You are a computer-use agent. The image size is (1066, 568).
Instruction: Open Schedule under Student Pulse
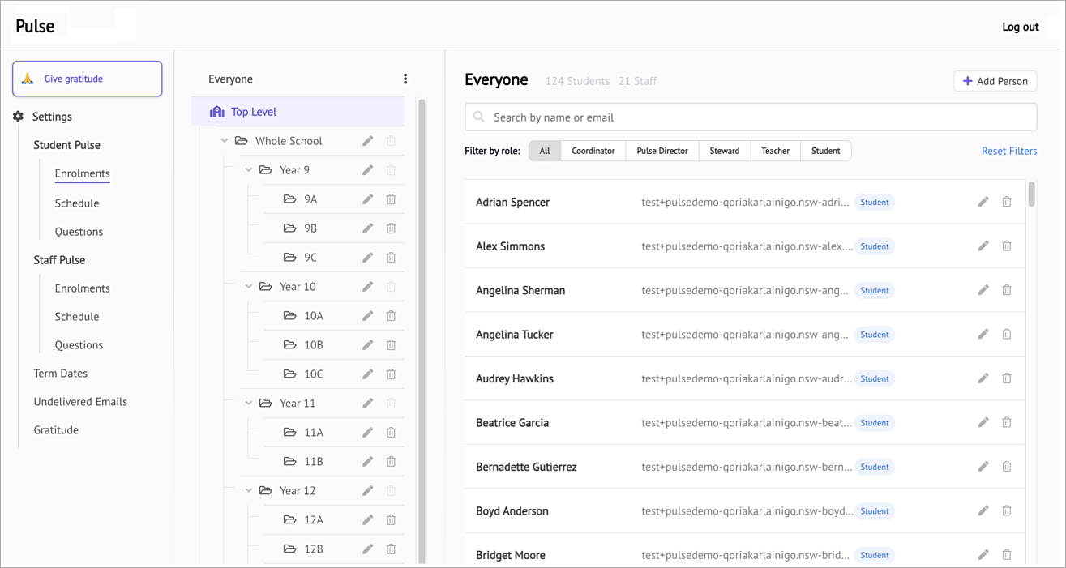tap(77, 203)
